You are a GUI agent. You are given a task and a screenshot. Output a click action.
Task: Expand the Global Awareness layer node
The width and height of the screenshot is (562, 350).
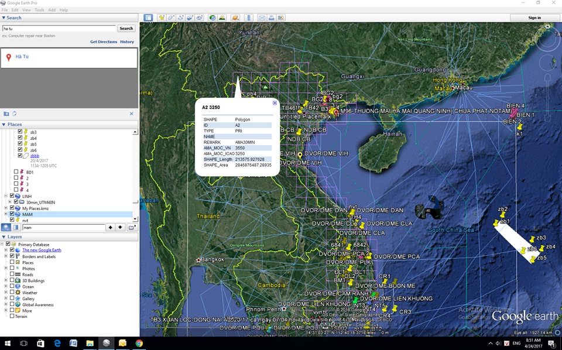point(6,304)
